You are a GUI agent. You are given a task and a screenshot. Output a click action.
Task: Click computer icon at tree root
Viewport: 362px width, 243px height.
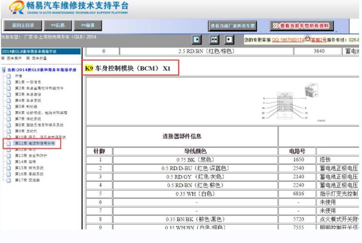(x=4, y=70)
